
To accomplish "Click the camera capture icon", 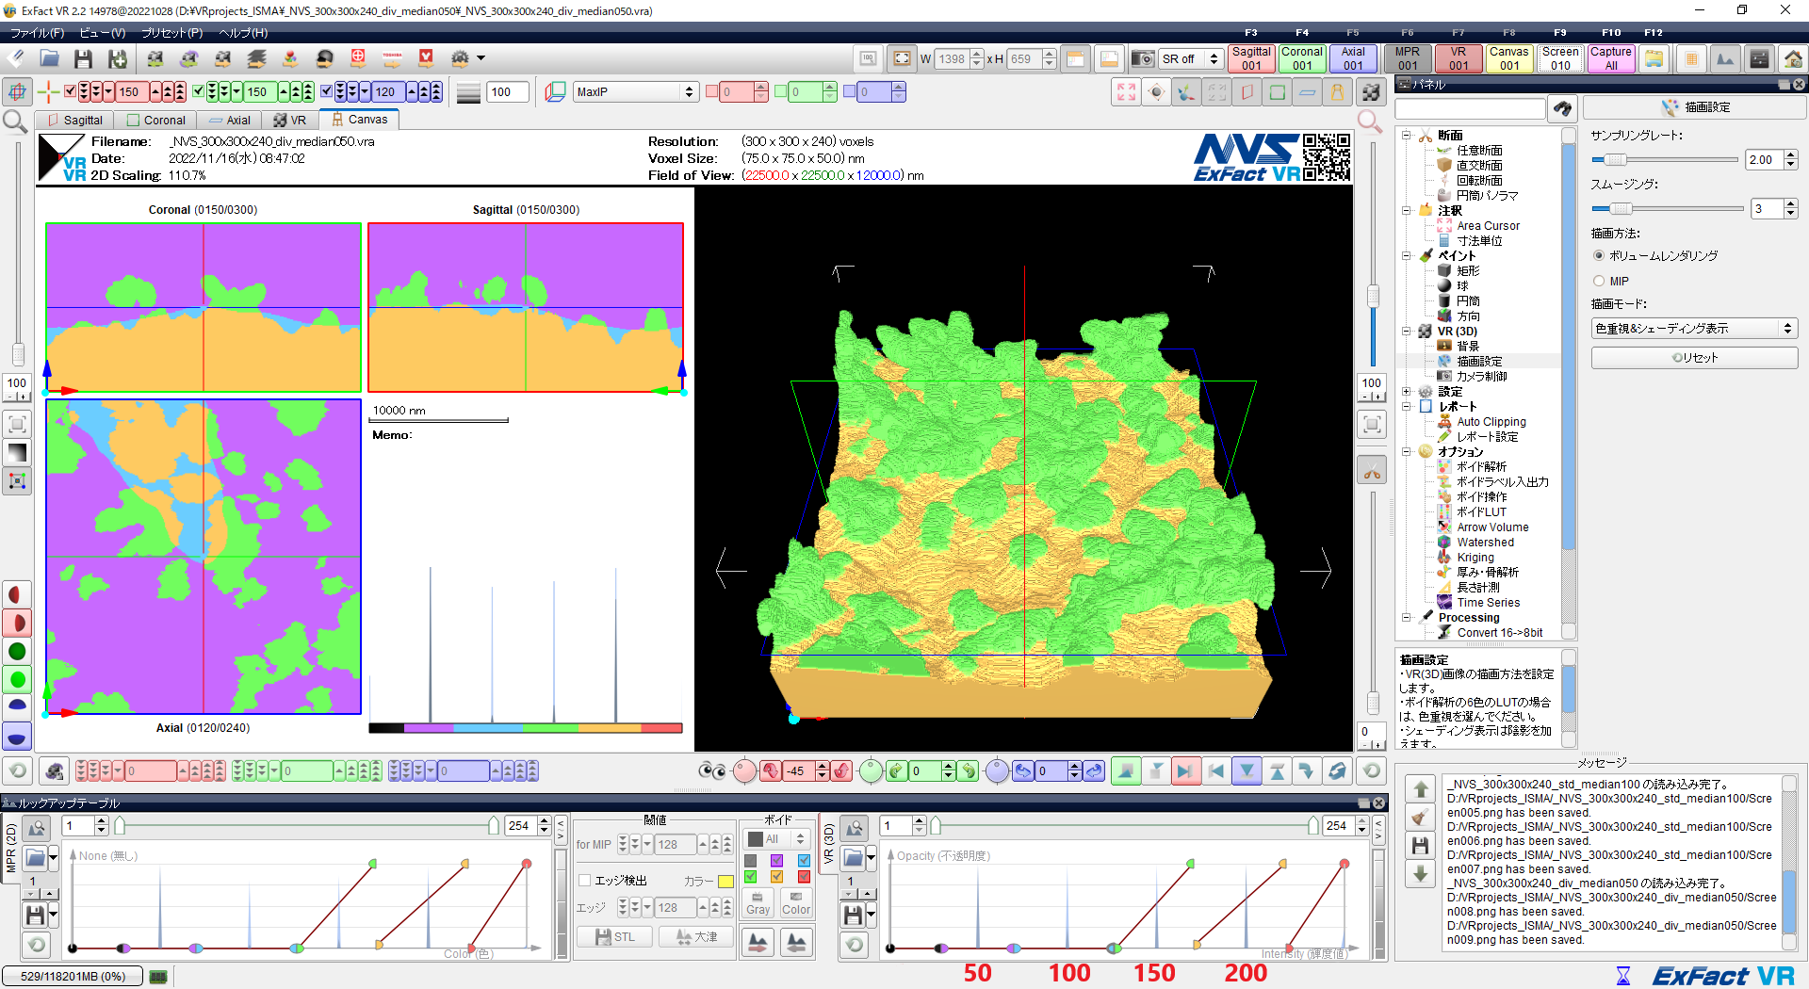I will [x=1142, y=58].
